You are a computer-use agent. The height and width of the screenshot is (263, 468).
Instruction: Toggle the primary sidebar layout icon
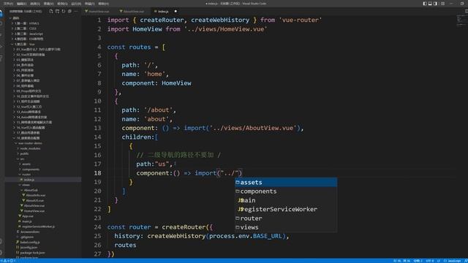425,4
